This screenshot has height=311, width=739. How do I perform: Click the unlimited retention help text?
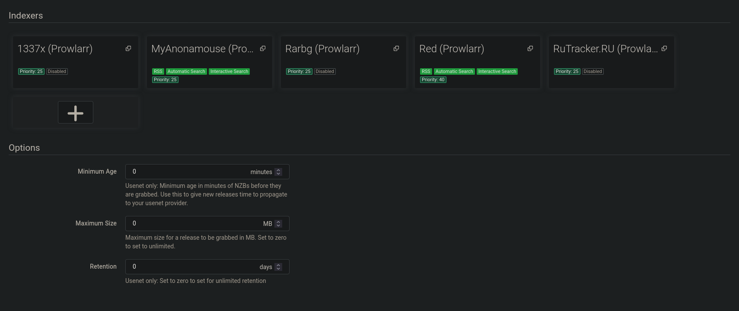196,281
